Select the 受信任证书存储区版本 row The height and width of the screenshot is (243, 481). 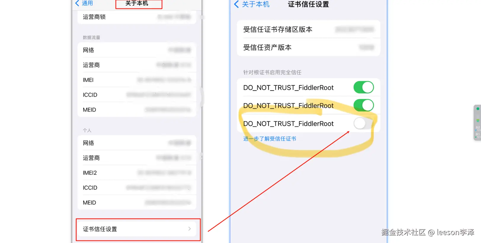point(309,29)
